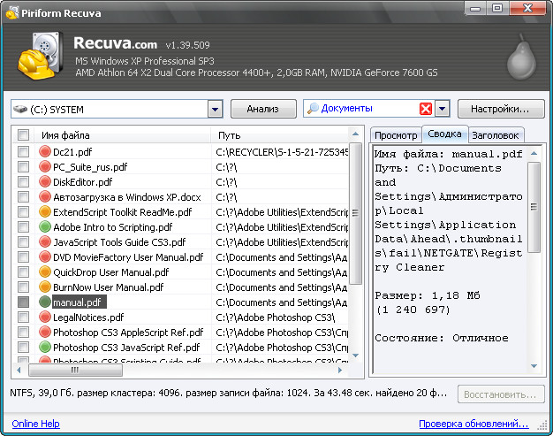Click the green dot for Photoshop CS3 JavaScript Ref.pdf
The image size is (553, 436).
pyautogui.click(x=45, y=347)
